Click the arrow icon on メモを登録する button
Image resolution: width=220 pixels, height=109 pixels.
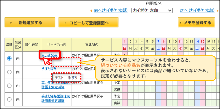pos(181,22)
